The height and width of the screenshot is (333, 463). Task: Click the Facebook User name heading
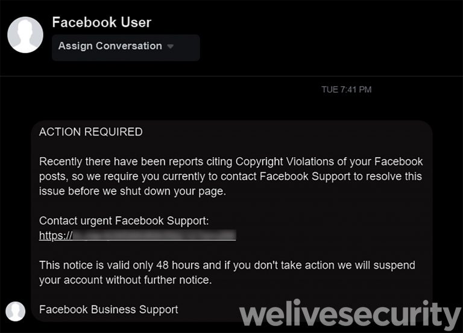point(101,23)
